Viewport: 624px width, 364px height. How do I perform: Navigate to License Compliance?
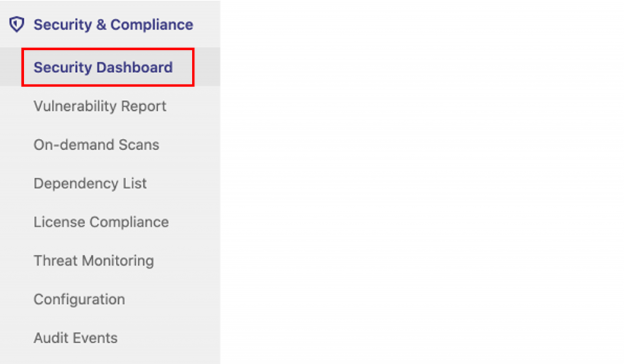101,222
